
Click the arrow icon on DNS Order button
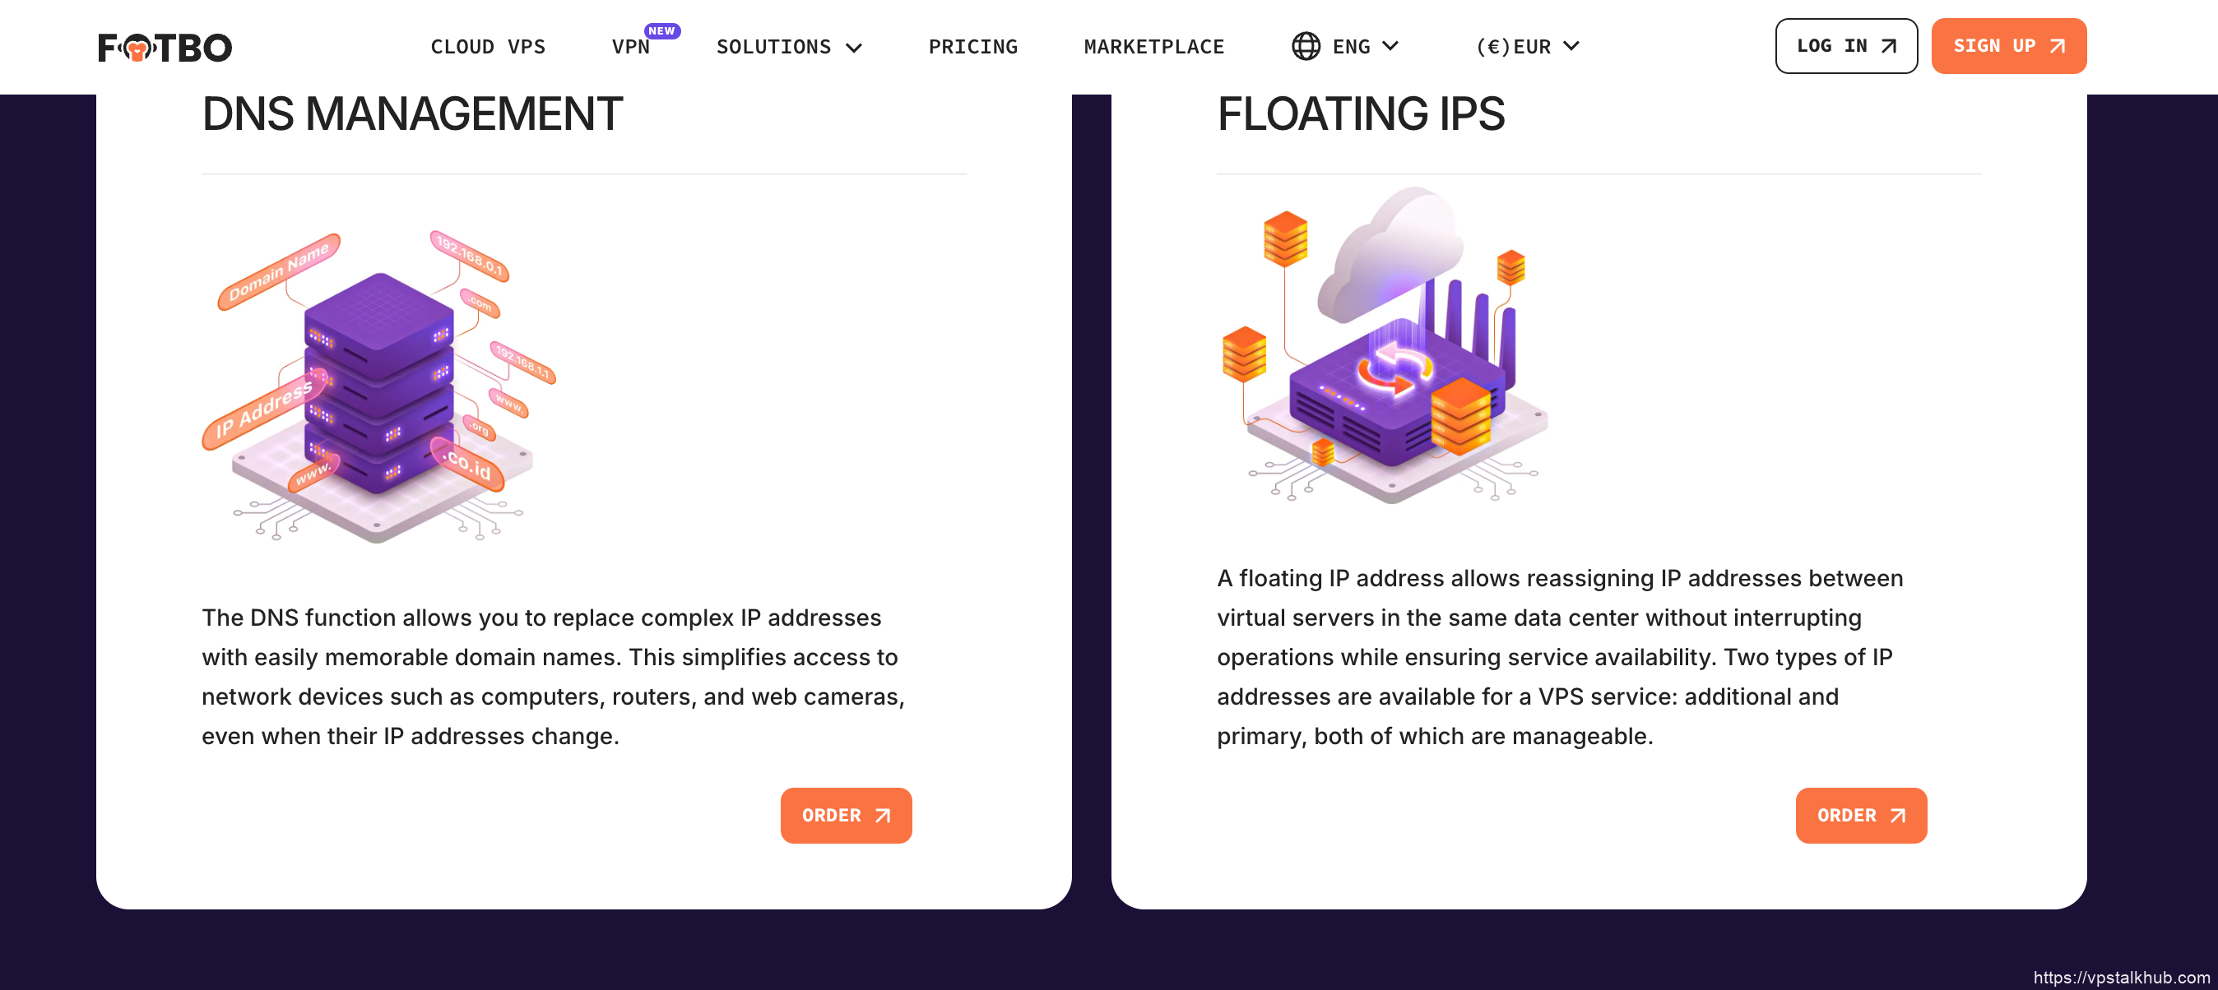point(883,817)
